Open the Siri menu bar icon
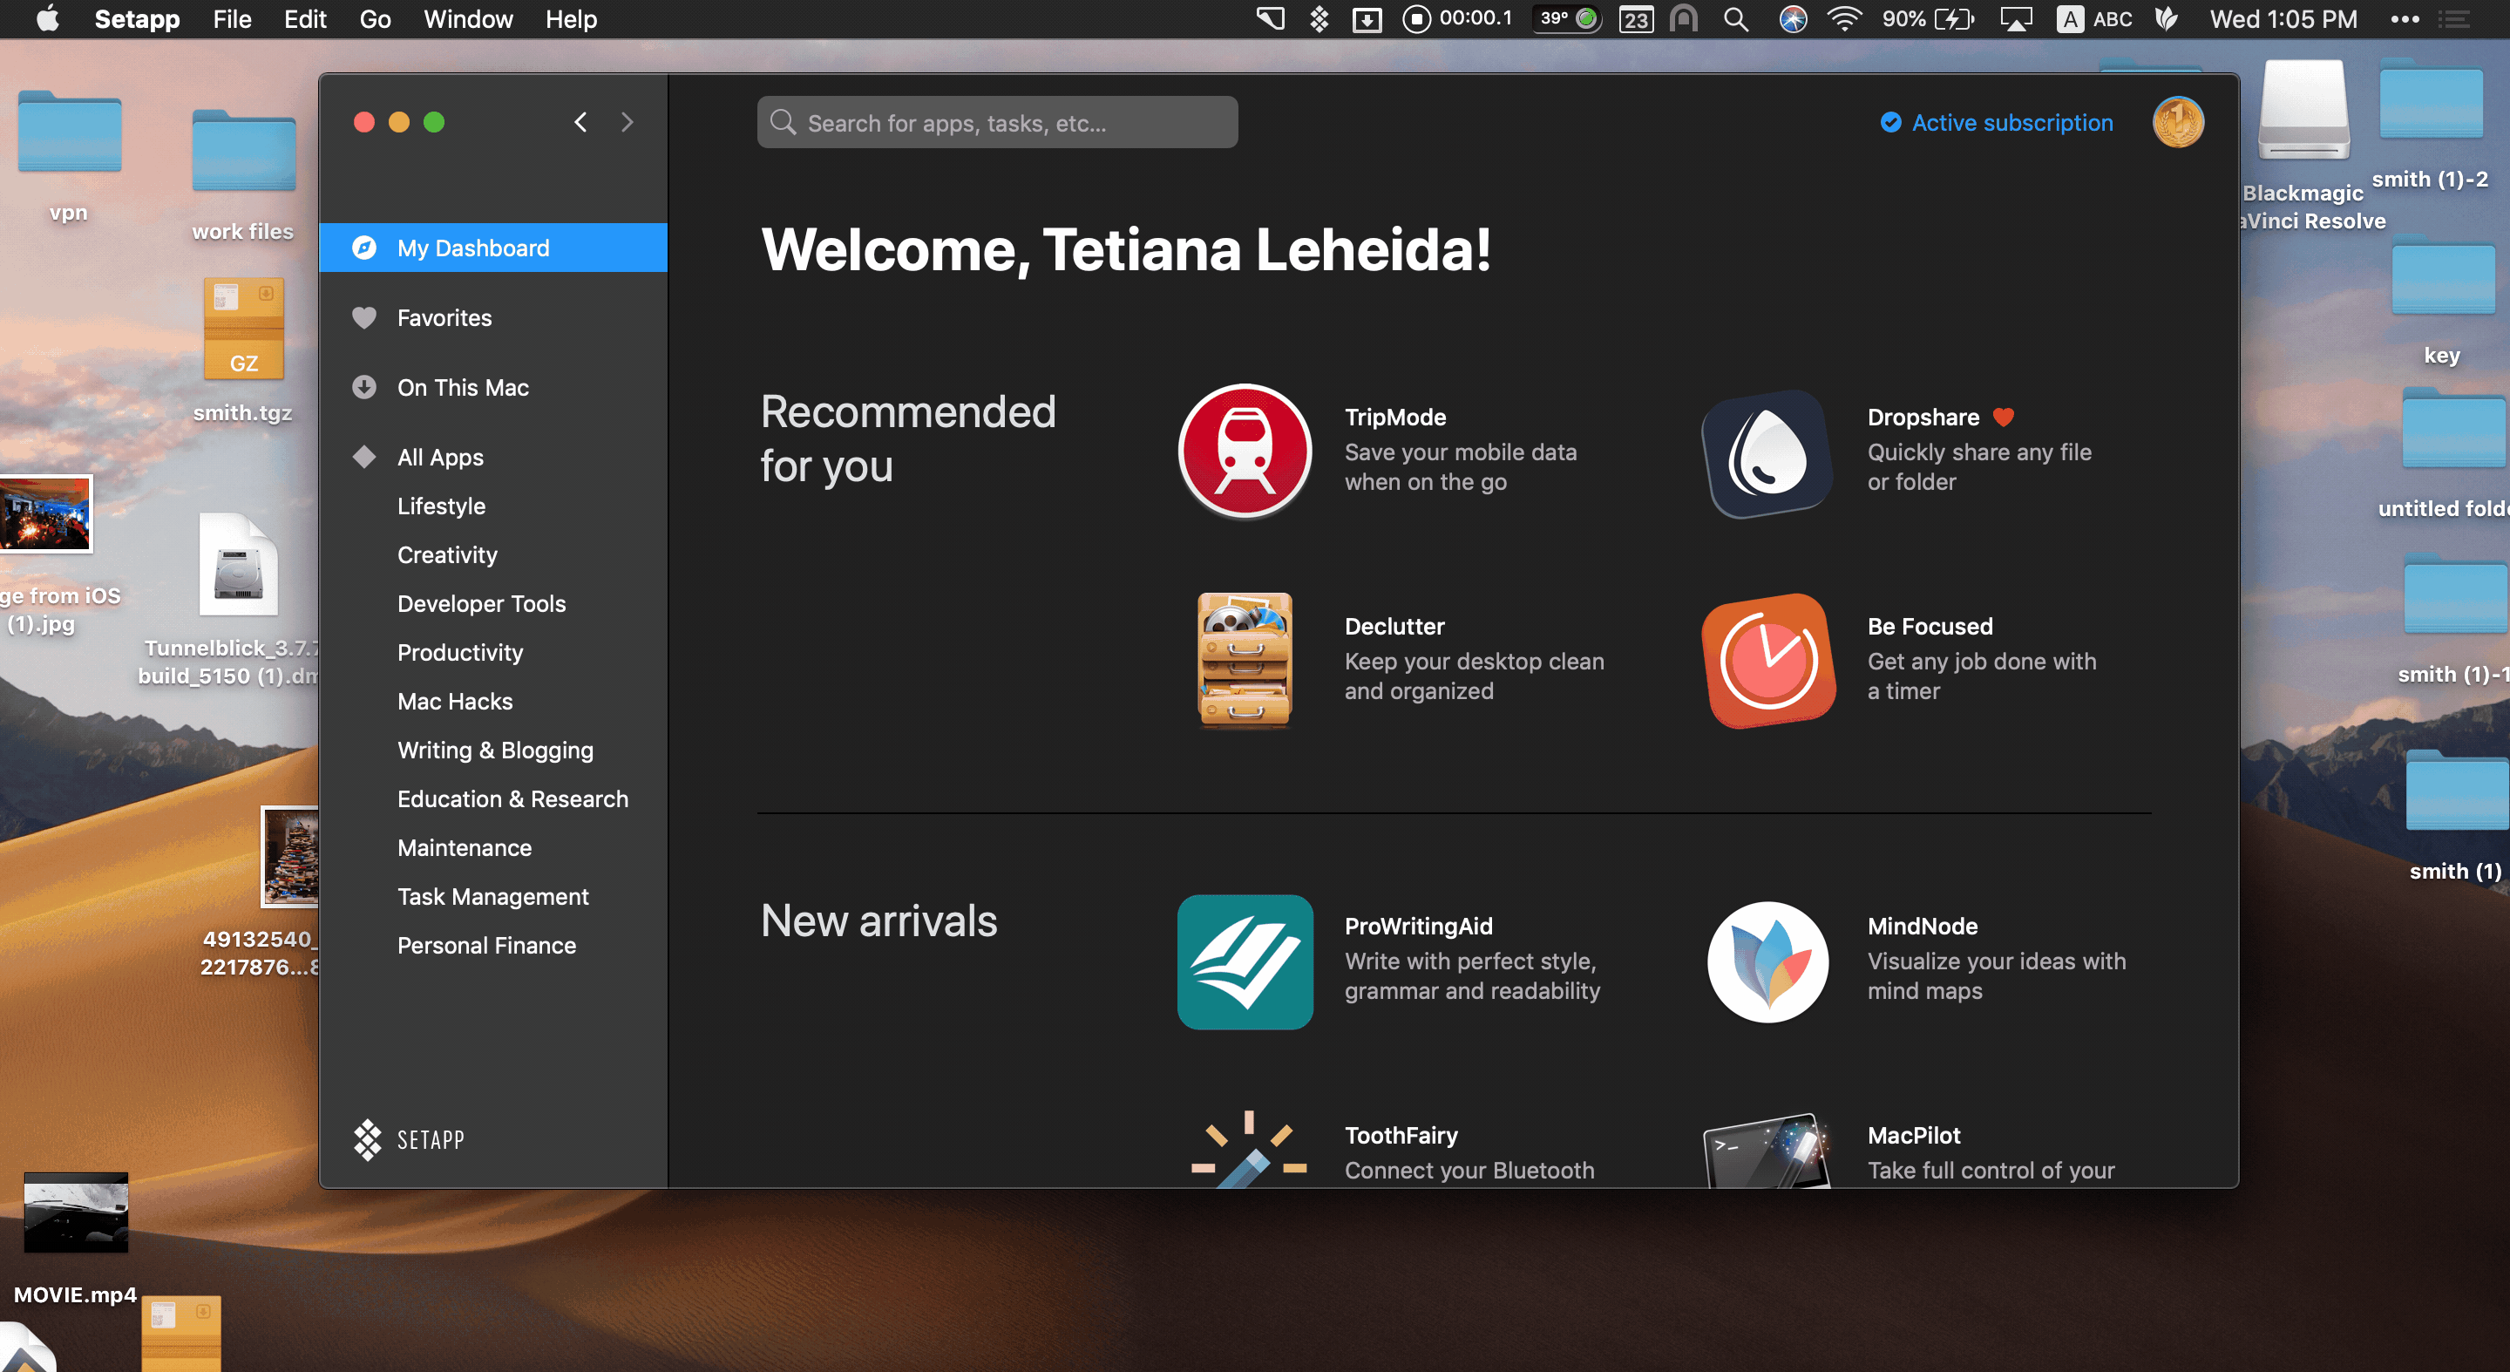Screen dimensions: 2510x1372 [1792, 18]
